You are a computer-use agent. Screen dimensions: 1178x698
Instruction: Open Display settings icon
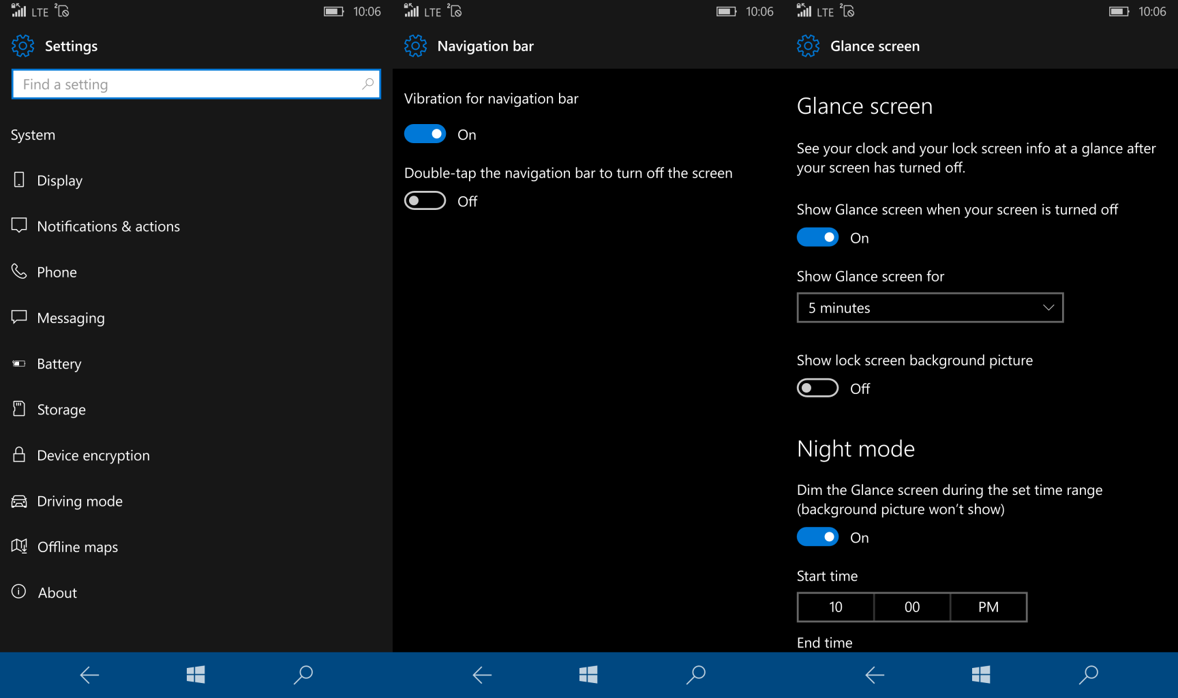(x=19, y=180)
